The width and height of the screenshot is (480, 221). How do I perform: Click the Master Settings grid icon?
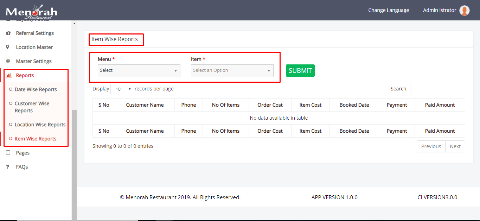(8, 61)
